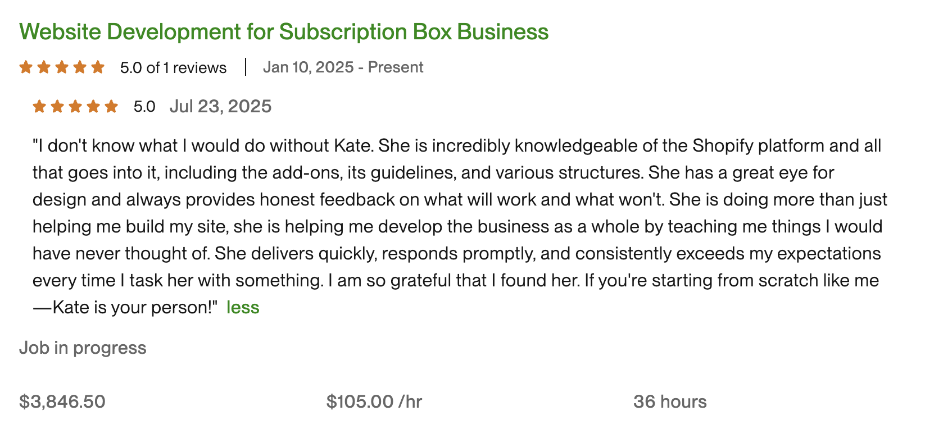This screenshot has width=925, height=438.
Task: Click middle star beside the Jul 23 review
Action: (x=75, y=106)
